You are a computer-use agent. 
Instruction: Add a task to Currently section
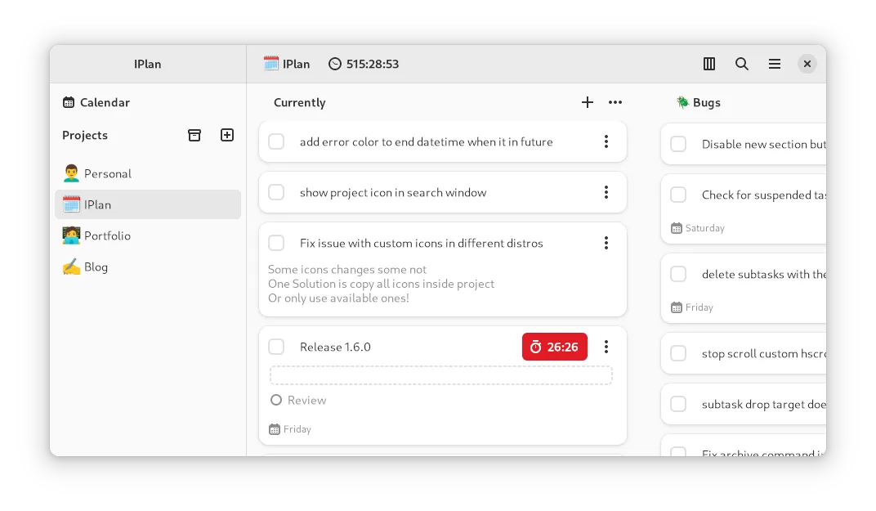[x=587, y=102]
